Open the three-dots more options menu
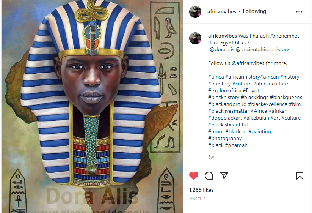 click(299, 12)
